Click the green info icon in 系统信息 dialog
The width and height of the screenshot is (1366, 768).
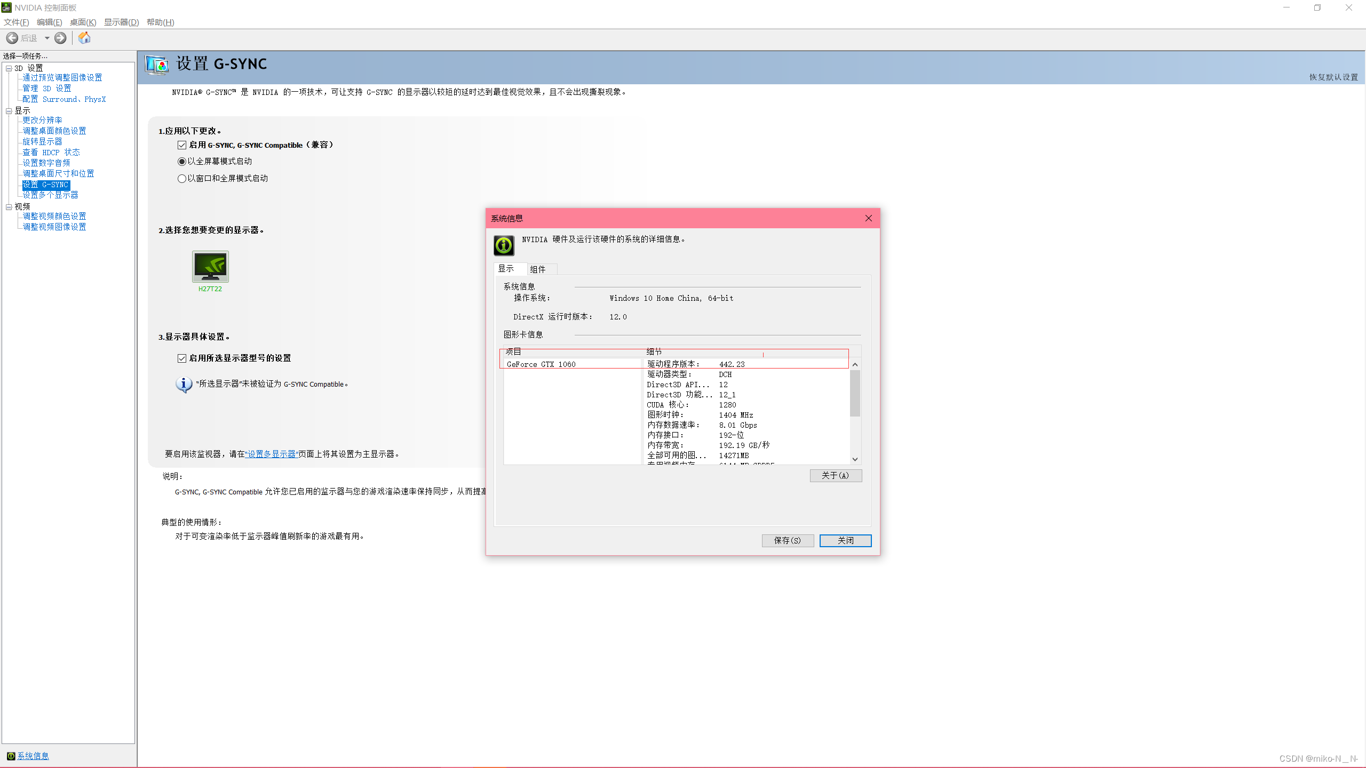point(504,245)
